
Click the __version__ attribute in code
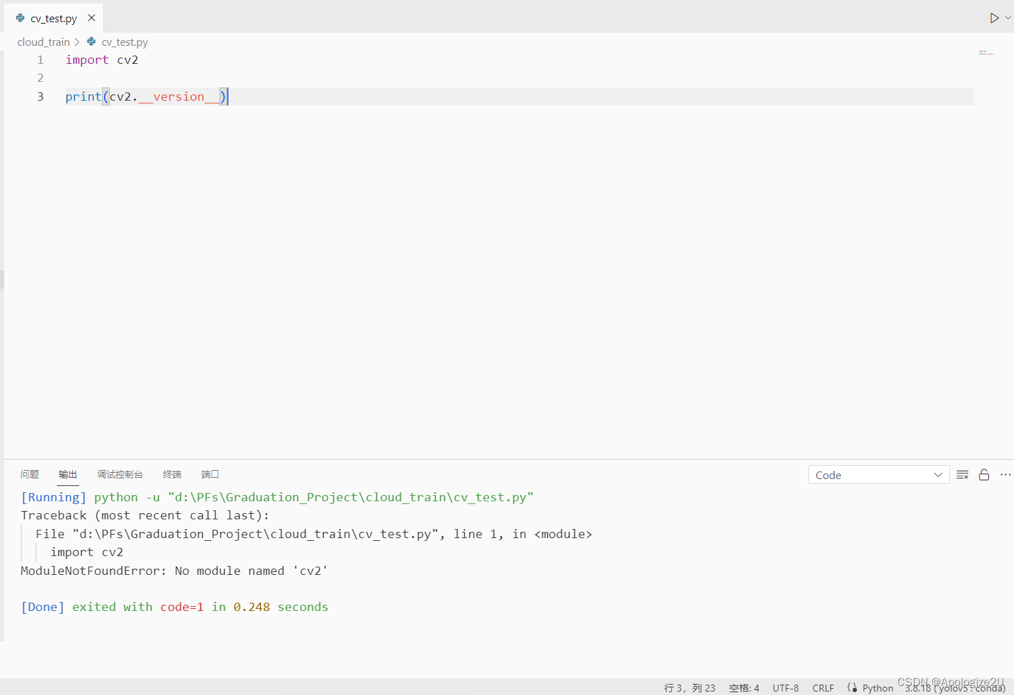178,97
